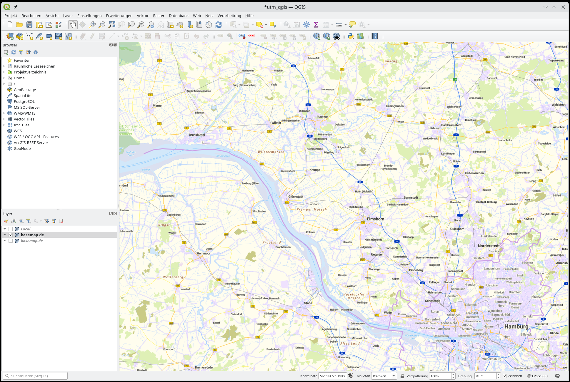The image size is (570, 382).
Task: Click the Suchmuster locator search field
Action: pos(35,376)
